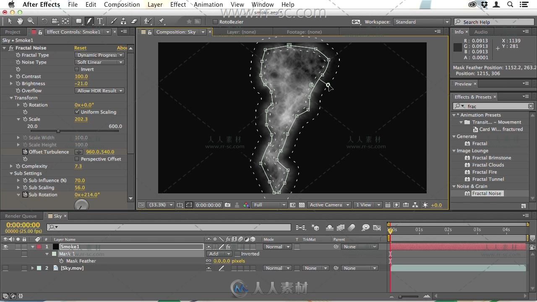Select the Mask Feather pen tool
The image size is (537, 302).
coord(89,21)
